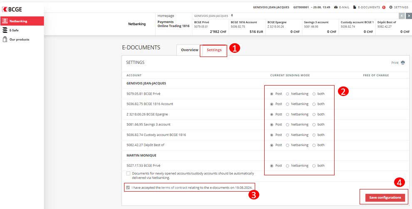The height and width of the screenshot is (209, 412).
Task: Select the BCGE 1816 Account tile
Action: (247, 27)
